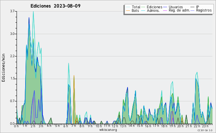
Task: Click the Total legend color line
Action: 128,7
